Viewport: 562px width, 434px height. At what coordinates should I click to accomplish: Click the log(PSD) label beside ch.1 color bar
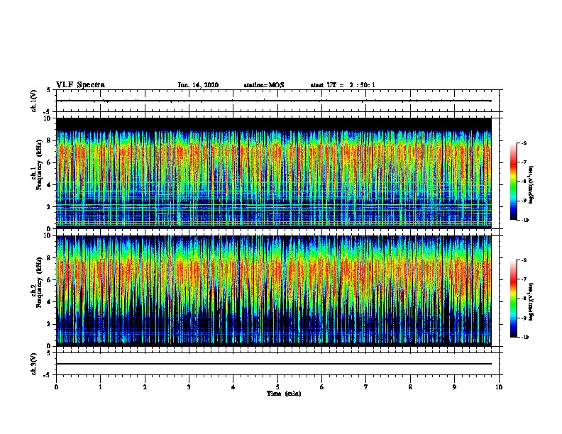click(531, 184)
